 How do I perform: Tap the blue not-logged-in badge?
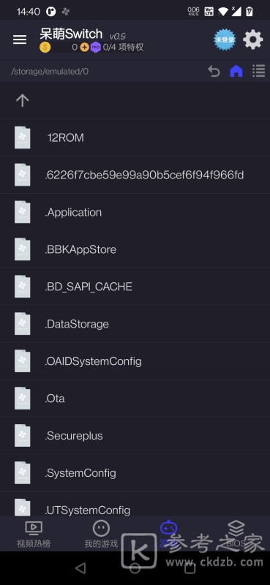pos(225,39)
